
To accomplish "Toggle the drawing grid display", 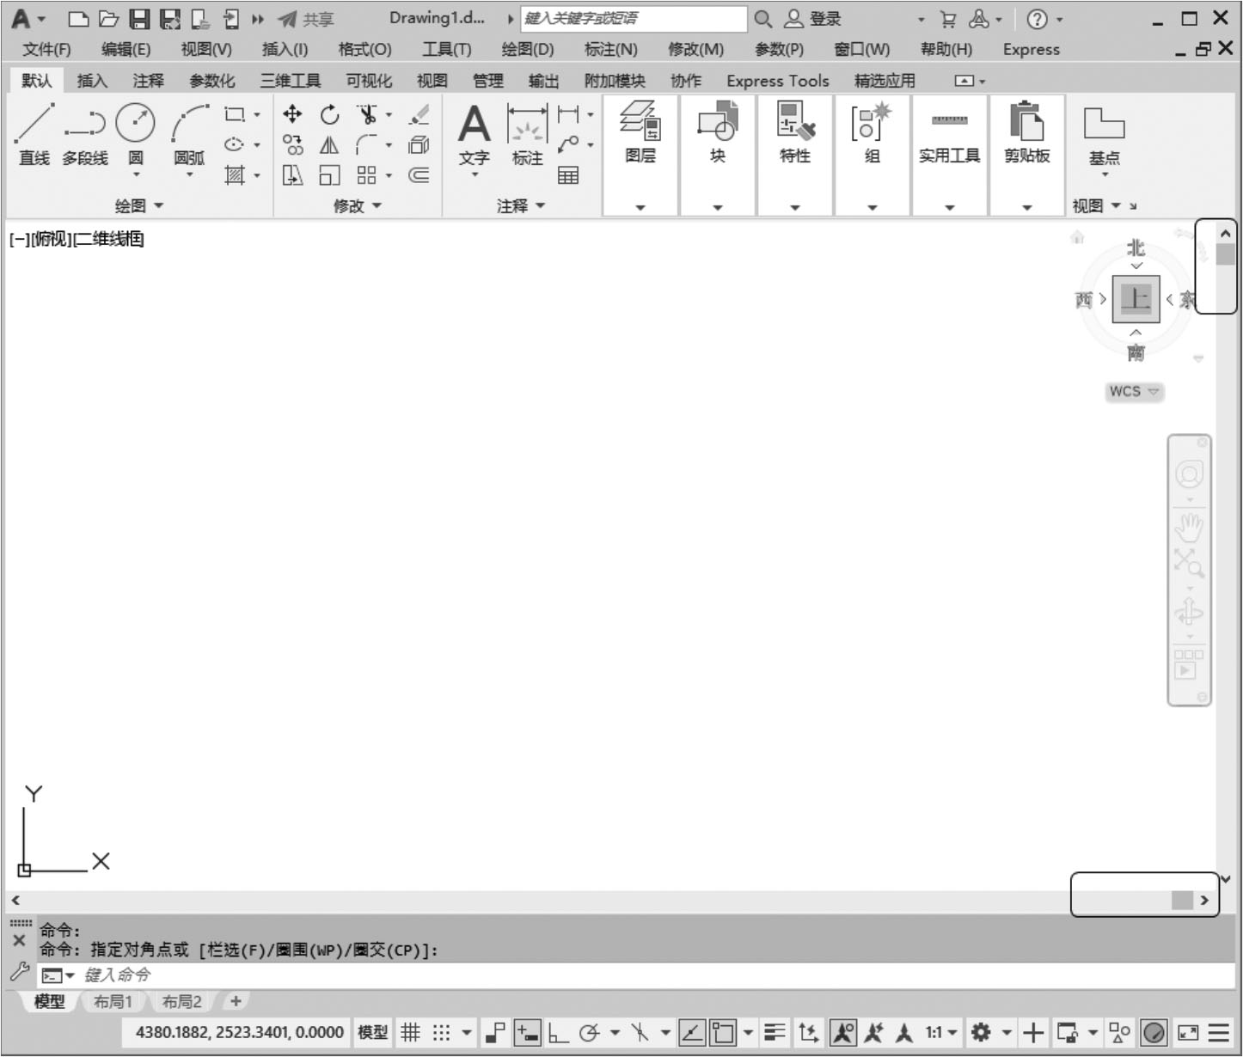I will [x=411, y=1032].
